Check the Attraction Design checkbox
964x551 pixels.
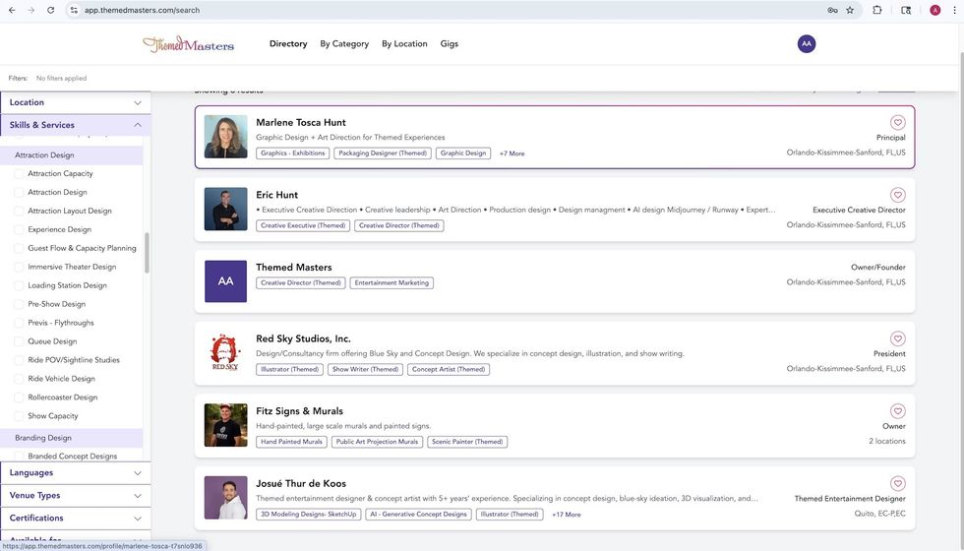point(19,193)
